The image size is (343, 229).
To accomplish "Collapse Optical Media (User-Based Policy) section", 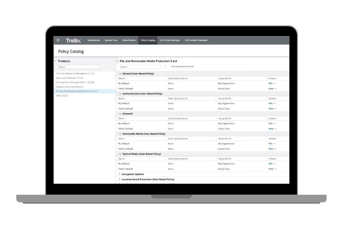I will (120, 154).
